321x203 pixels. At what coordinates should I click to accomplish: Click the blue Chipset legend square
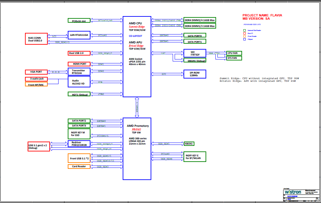point(244,39)
